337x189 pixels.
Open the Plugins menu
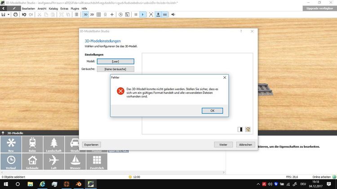75,9
